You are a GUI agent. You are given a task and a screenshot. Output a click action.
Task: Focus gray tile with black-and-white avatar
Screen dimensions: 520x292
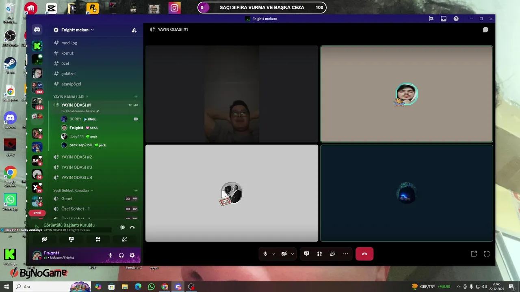click(232, 193)
